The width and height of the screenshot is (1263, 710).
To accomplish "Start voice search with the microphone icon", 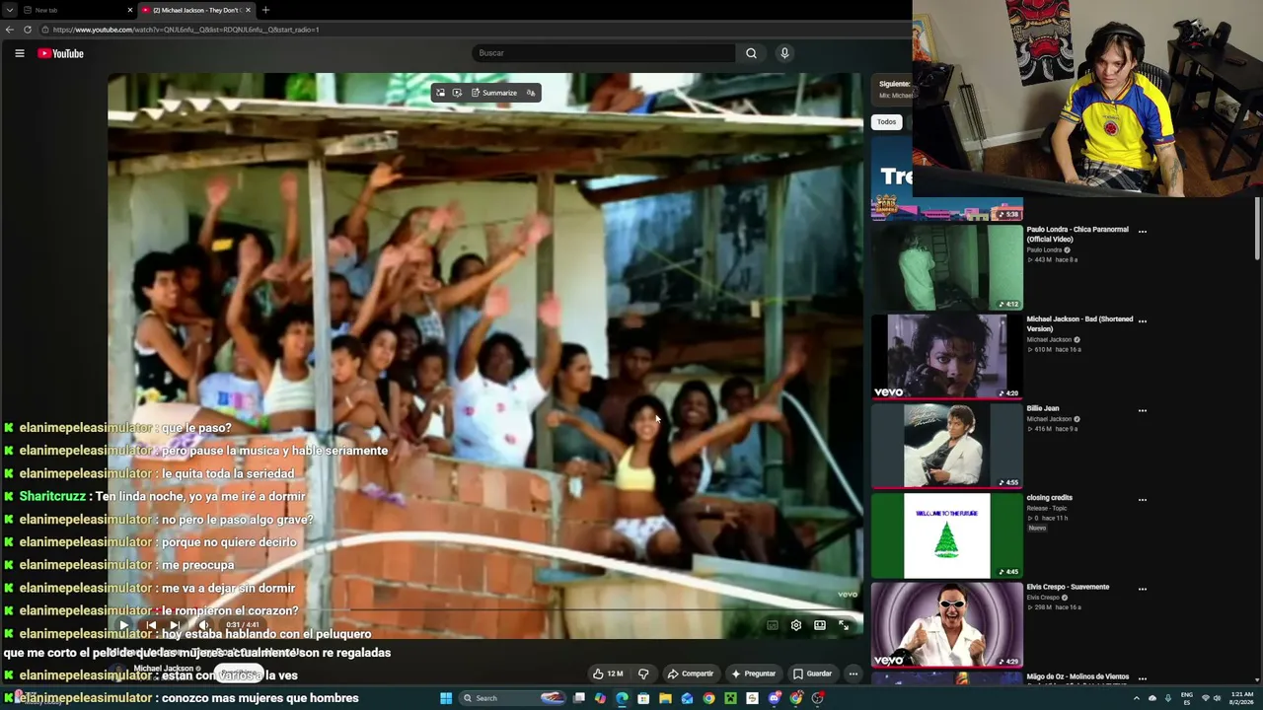I will [784, 53].
